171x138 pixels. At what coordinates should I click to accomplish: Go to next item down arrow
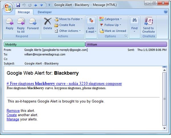click(41, 5)
